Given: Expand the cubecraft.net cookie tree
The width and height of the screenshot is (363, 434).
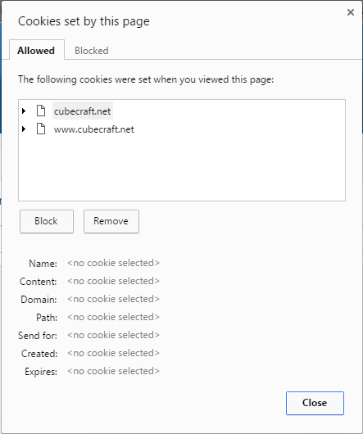Looking at the screenshot, I should (x=24, y=111).
